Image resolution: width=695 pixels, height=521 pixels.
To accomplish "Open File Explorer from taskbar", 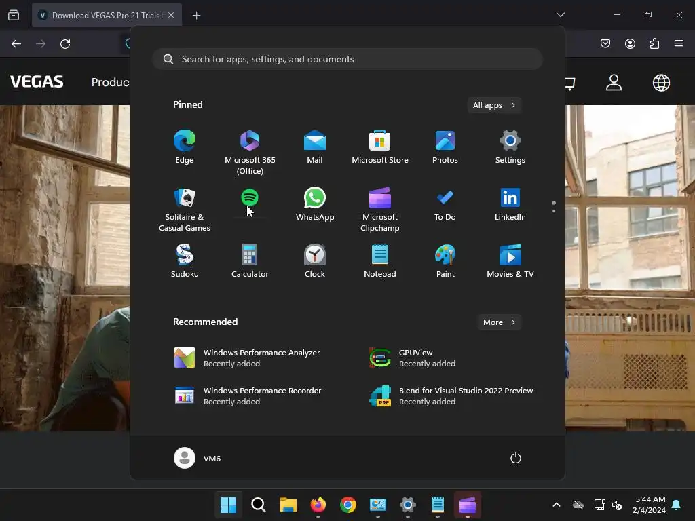I will point(288,505).
